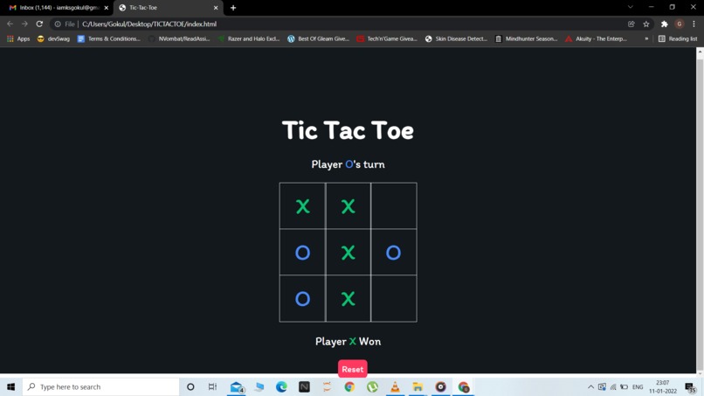Open the Extensions puzzle icon
Image resolution: width=704 pixels, height=396 pixels.
665,24
